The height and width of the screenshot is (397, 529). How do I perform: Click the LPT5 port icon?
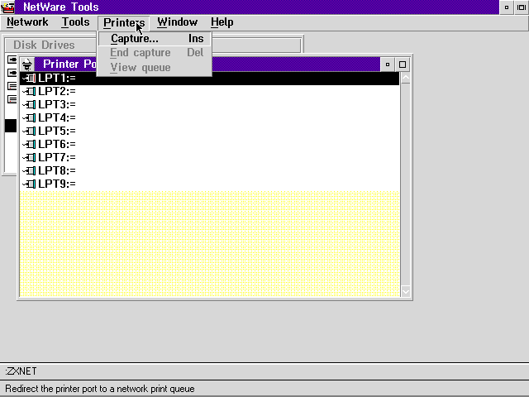[x=29, y=131]
